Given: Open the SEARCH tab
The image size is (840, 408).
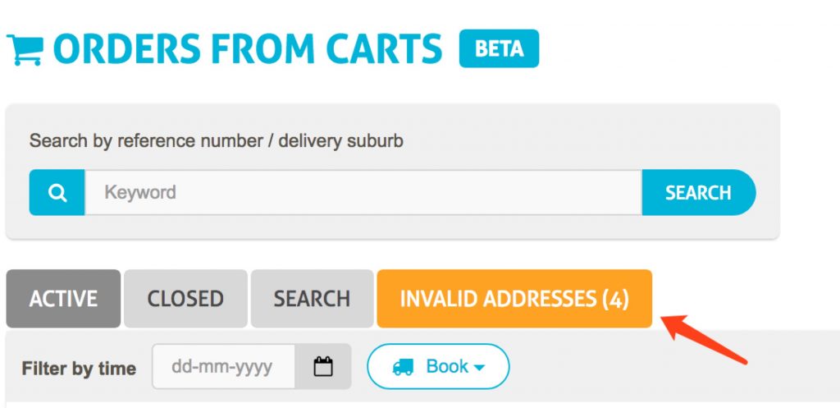Looking at the screenshot, I should click(x=312, y=299).
